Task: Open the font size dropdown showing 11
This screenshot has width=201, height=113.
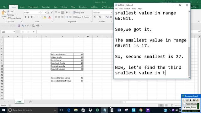Action: [45, 13]
